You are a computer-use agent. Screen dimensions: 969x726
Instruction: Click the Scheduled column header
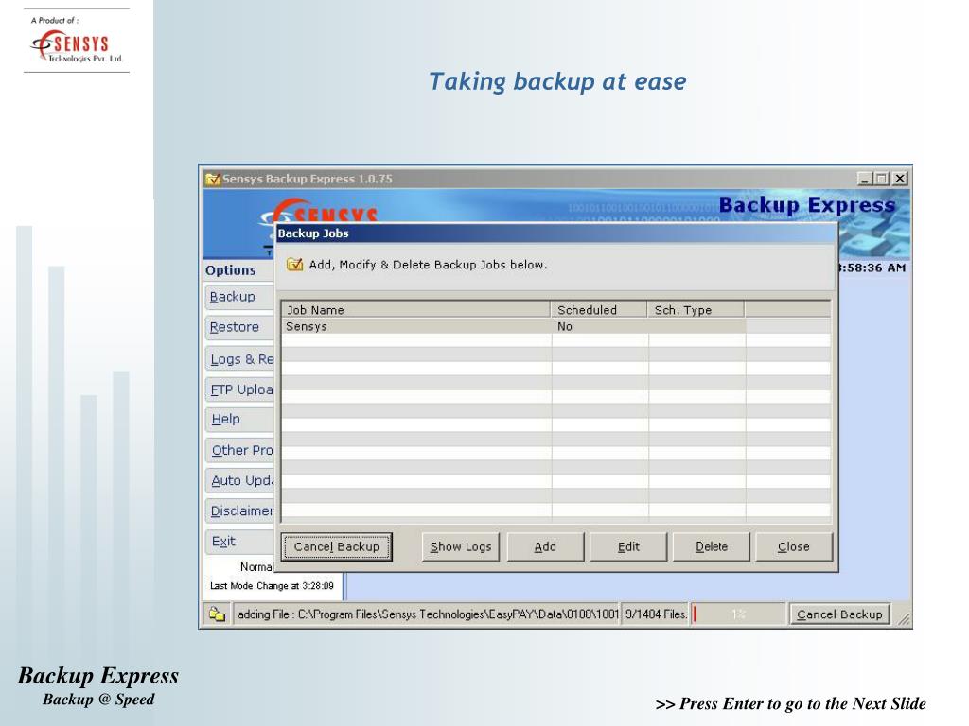pos(599,310)
